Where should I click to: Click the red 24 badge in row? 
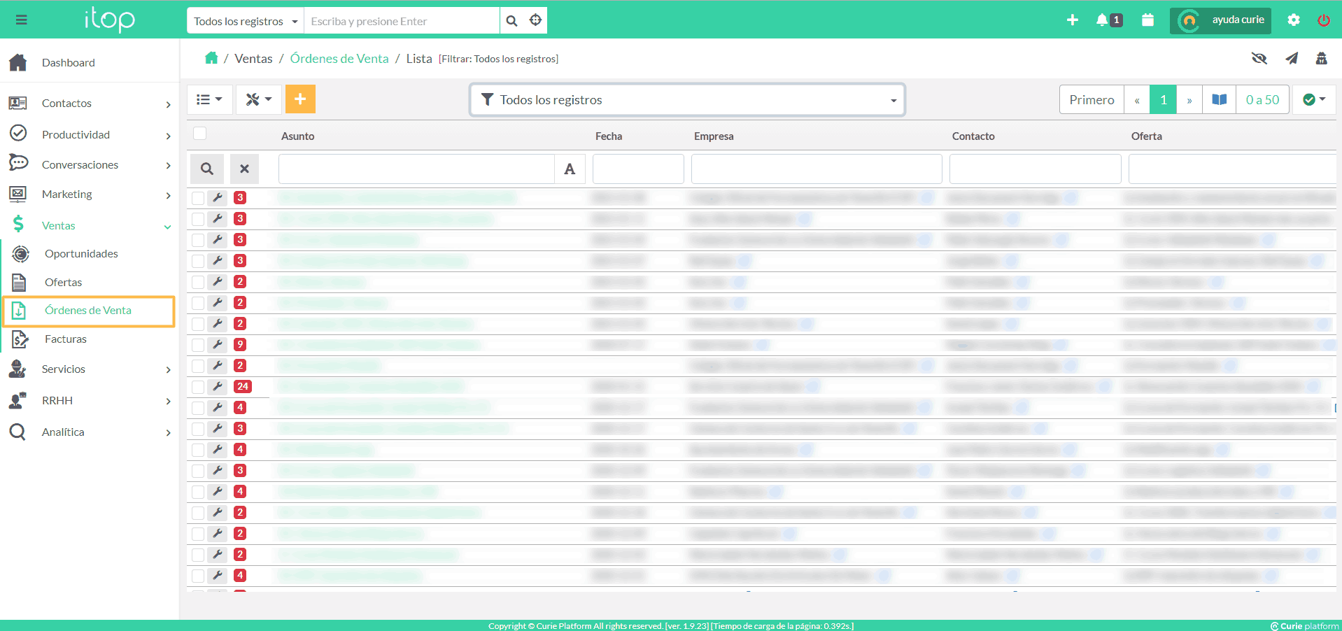click(242, 387)
